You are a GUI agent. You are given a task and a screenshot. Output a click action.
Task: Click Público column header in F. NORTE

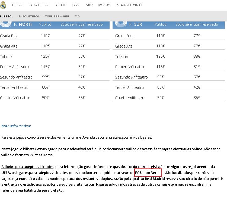pos(45,24)
